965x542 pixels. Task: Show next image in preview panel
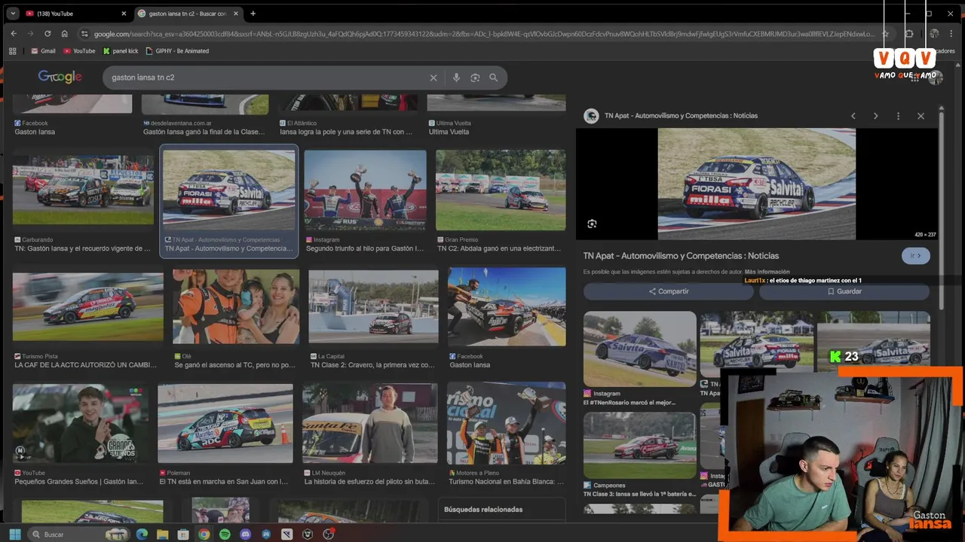[875, 116]
